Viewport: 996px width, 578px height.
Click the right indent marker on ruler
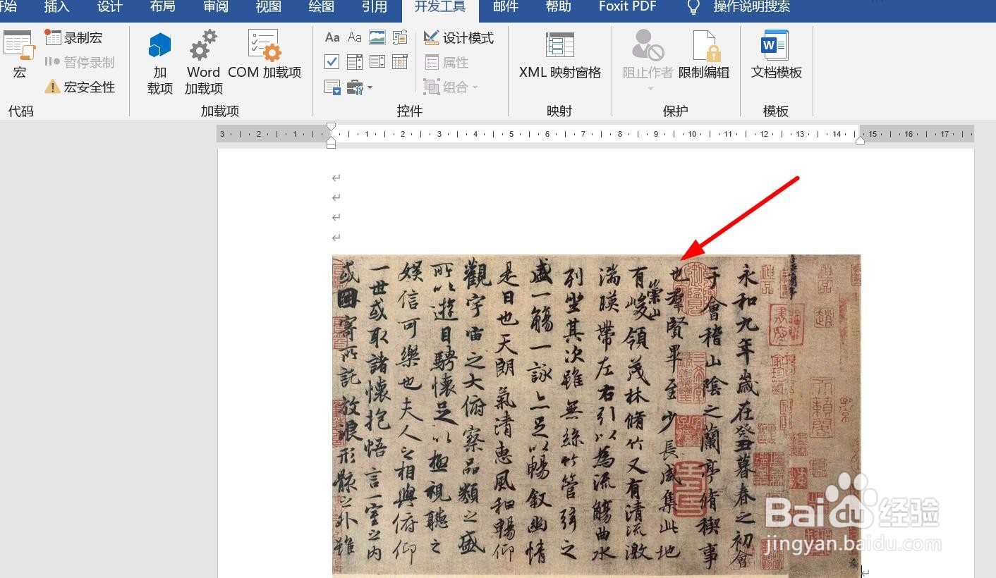tap(860, 140)
